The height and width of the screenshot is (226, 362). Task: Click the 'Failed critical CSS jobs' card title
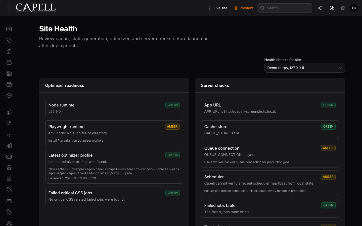tap(70, 193)
